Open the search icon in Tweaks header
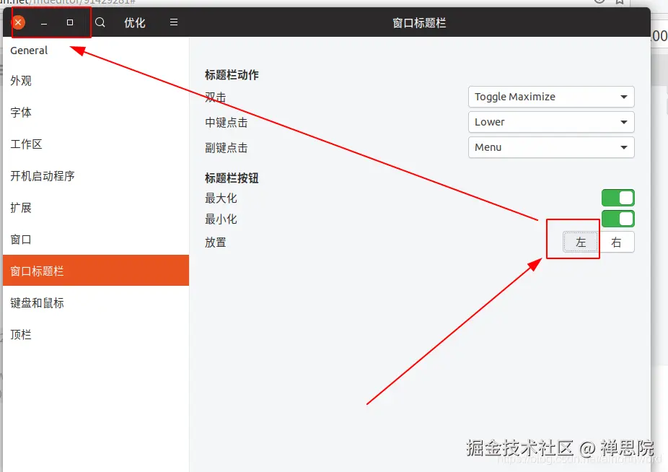Image resolution: width=668 pixels, height=472 pixels. [x=100, y=22]
